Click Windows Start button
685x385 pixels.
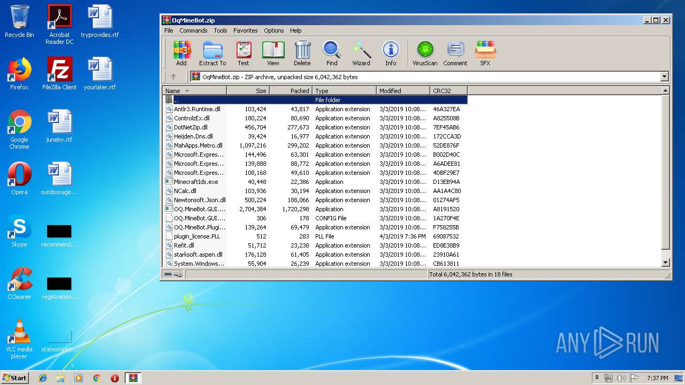(15, 378)
